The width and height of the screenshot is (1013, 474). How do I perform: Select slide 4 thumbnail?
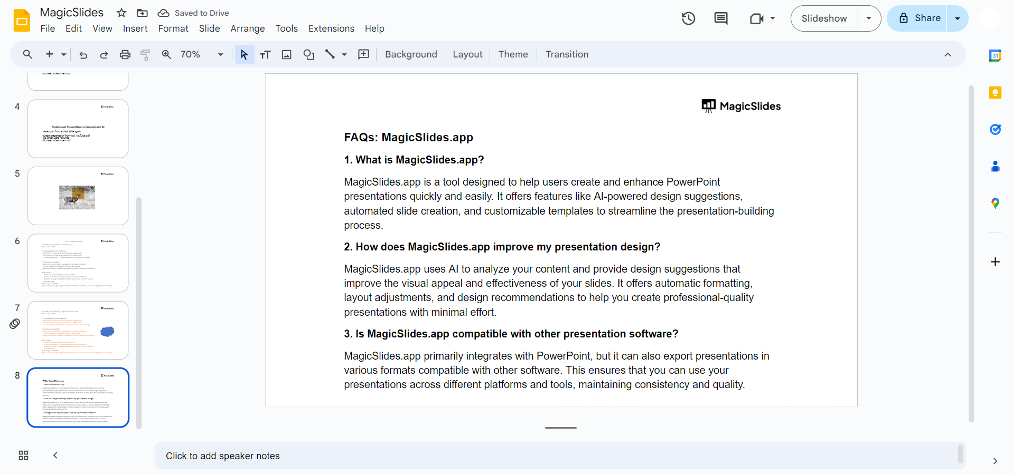click(x=78, y=129)
